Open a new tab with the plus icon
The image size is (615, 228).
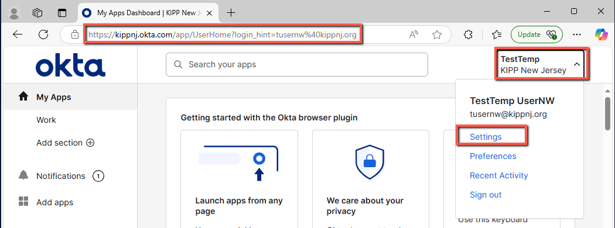pyautogui.click(x=231, y=13)
